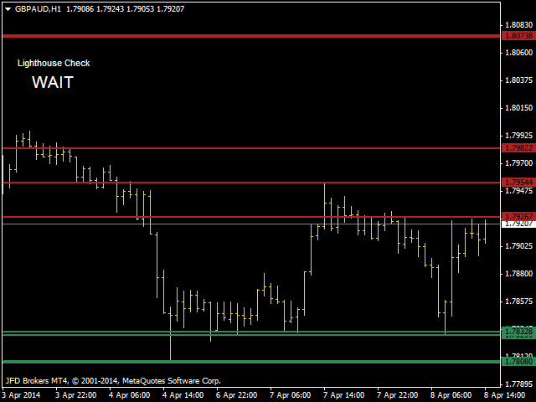Click the WAIT signal text

click(x=53, y=82)
